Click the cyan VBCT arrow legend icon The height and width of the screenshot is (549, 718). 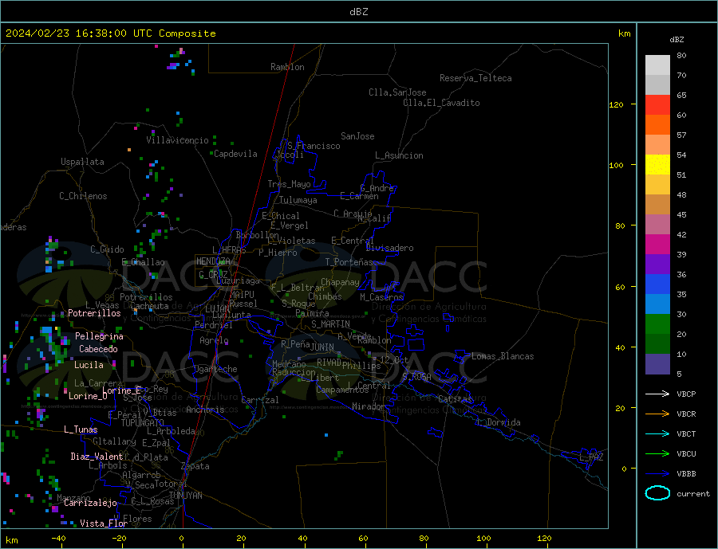(x=657, y=433)
